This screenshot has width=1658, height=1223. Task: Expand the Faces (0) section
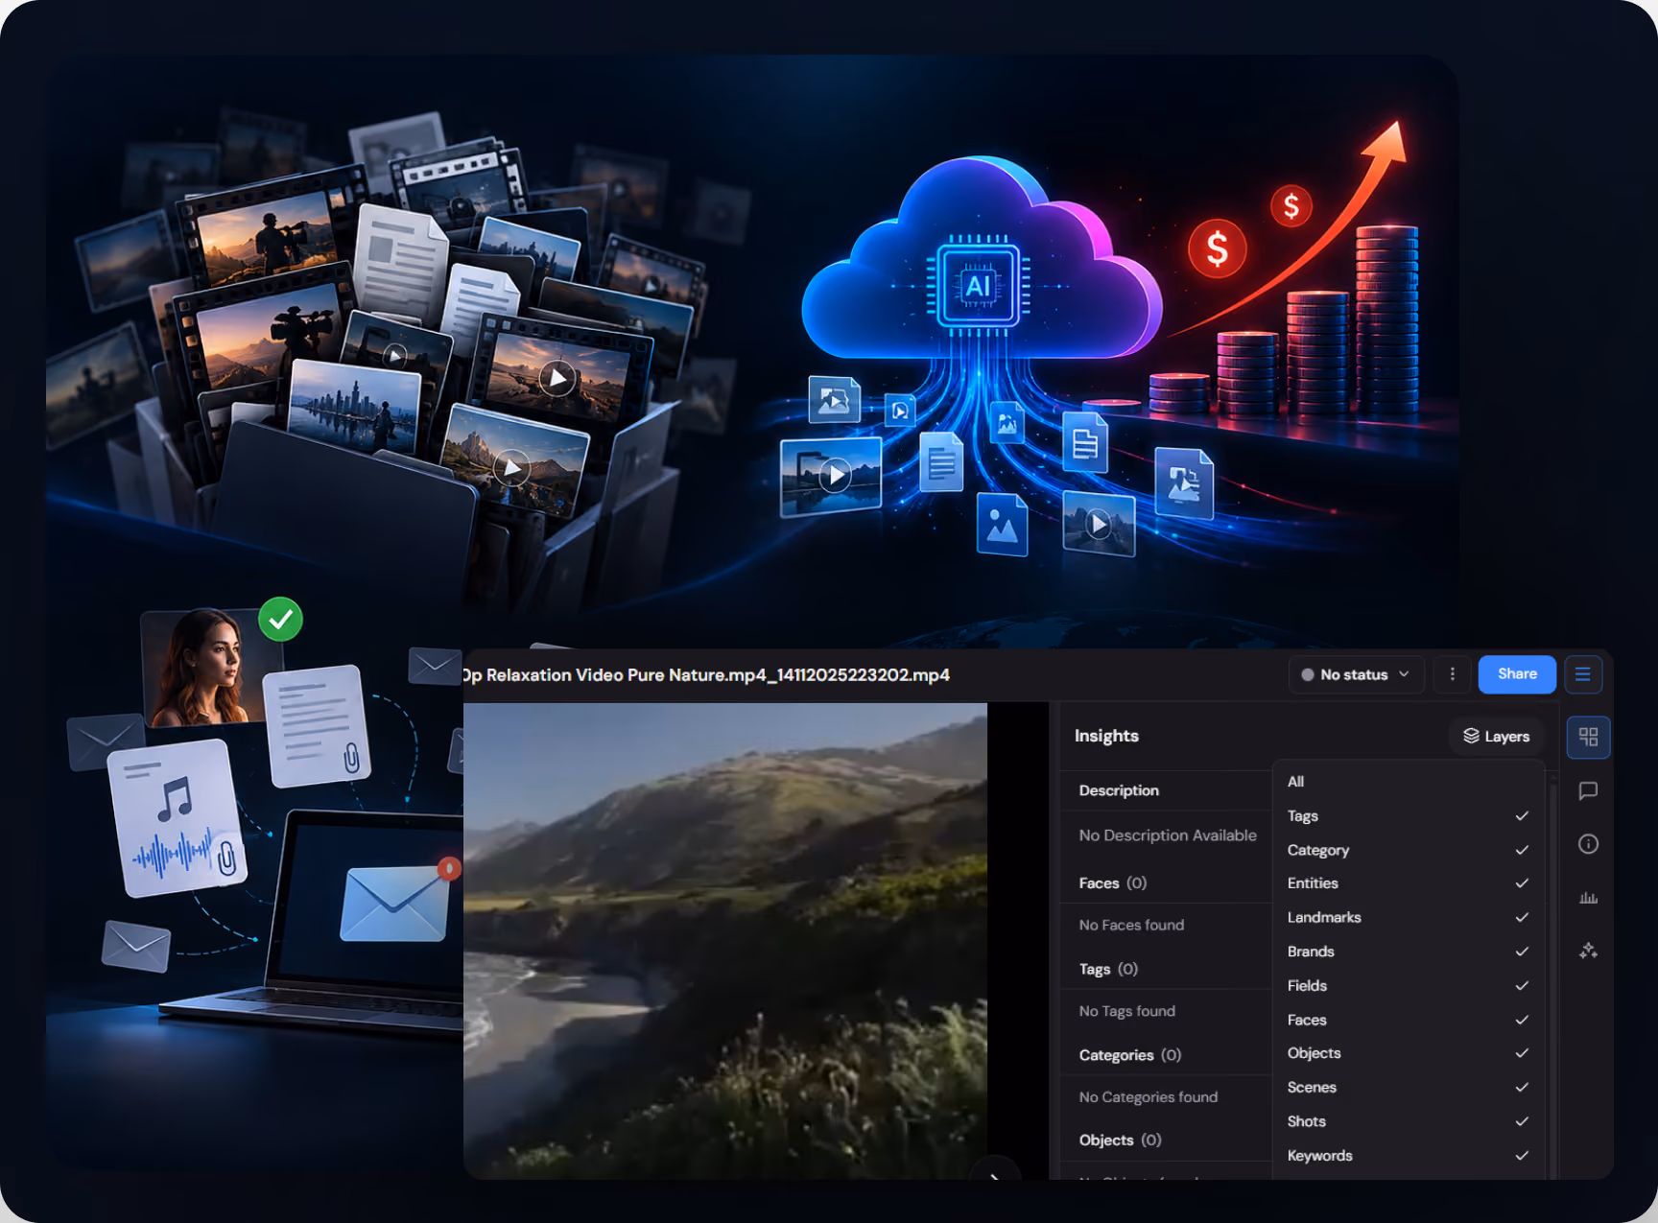(x=1166, y=882)
